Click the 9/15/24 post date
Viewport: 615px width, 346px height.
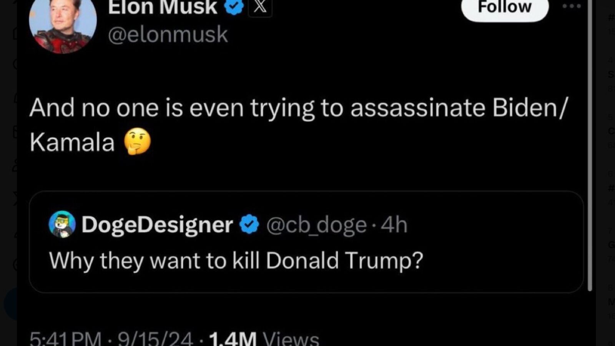tap(155, 339)
